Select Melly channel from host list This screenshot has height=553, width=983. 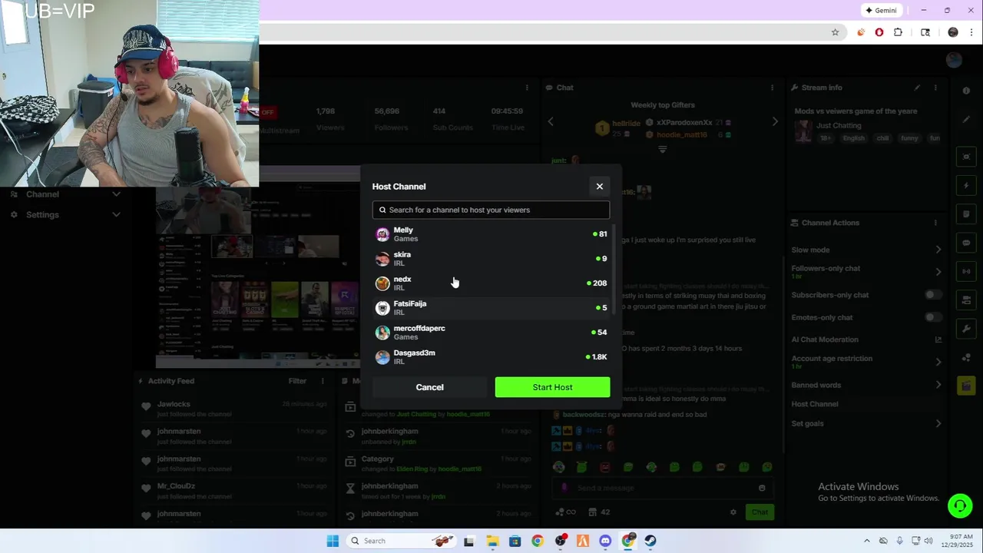tap(491, 234)
